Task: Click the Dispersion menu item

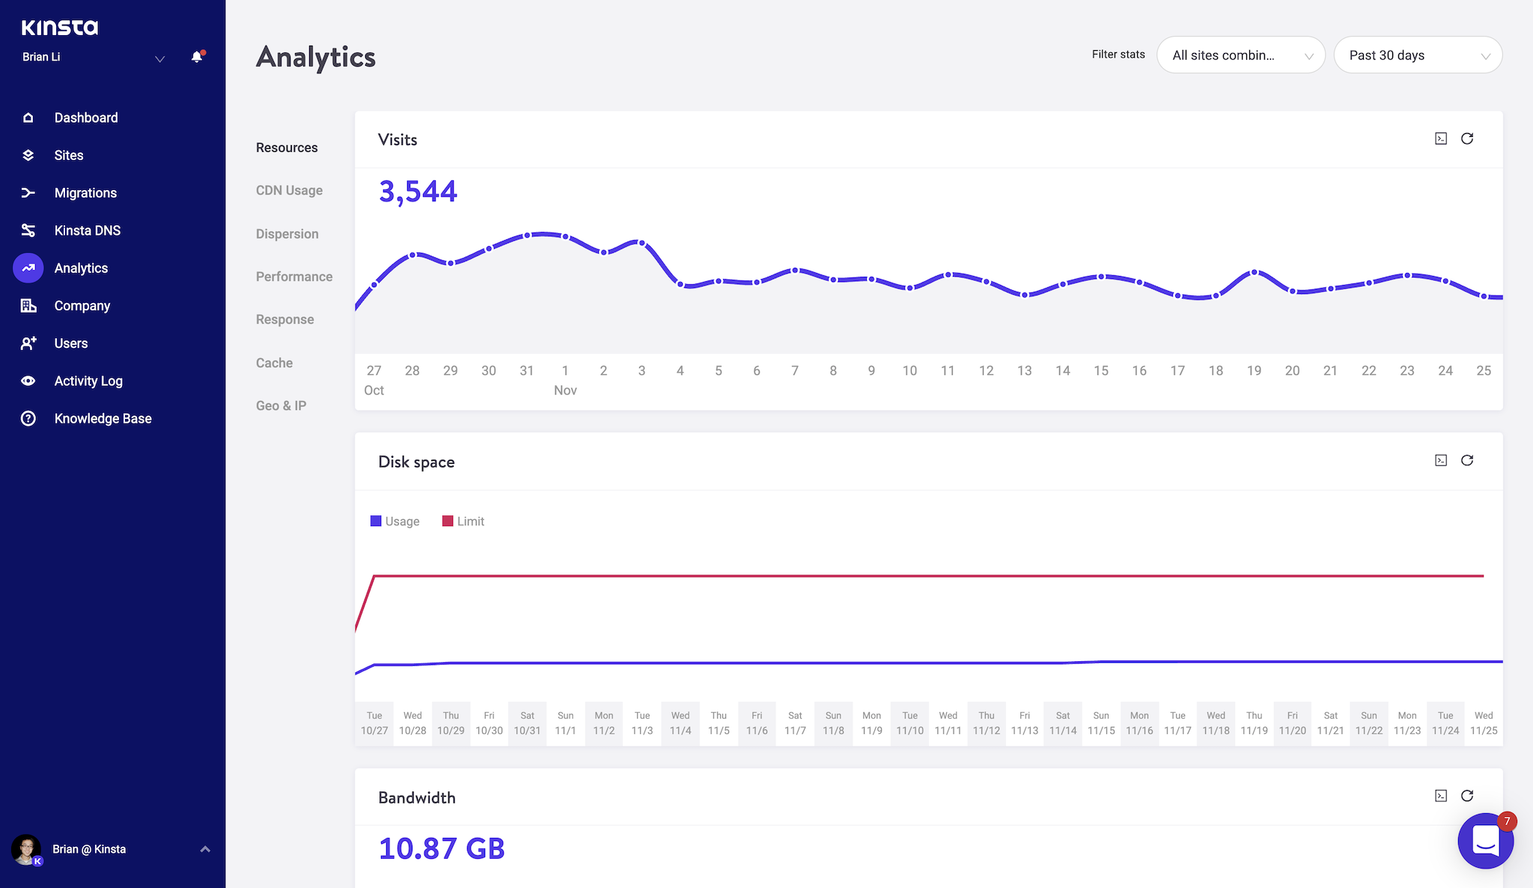Action: [x=287, y=233]
